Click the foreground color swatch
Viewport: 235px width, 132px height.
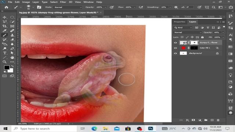(x=7, y=67)
